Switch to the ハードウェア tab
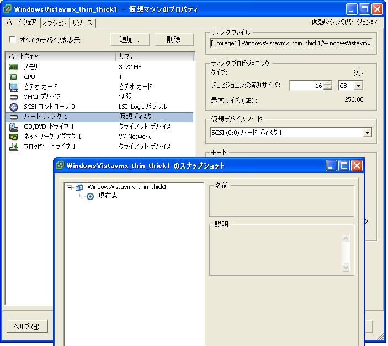 click(22, 22)
